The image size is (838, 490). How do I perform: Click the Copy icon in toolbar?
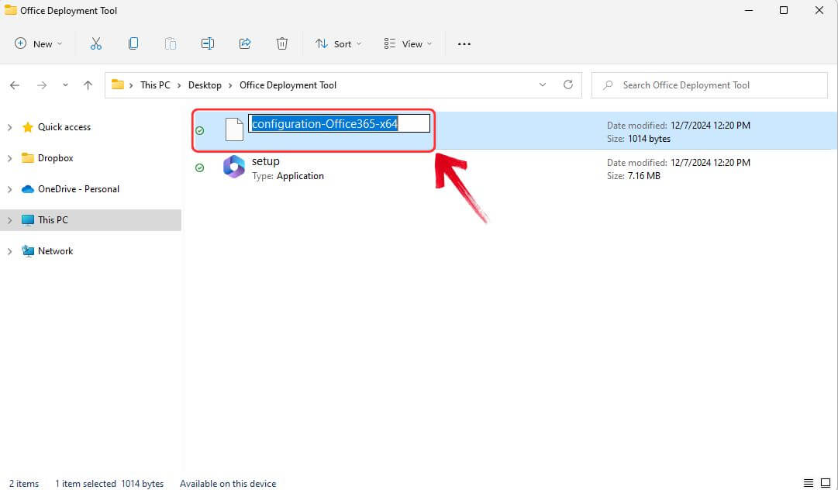pyautogui.click(x=133, y=44)
